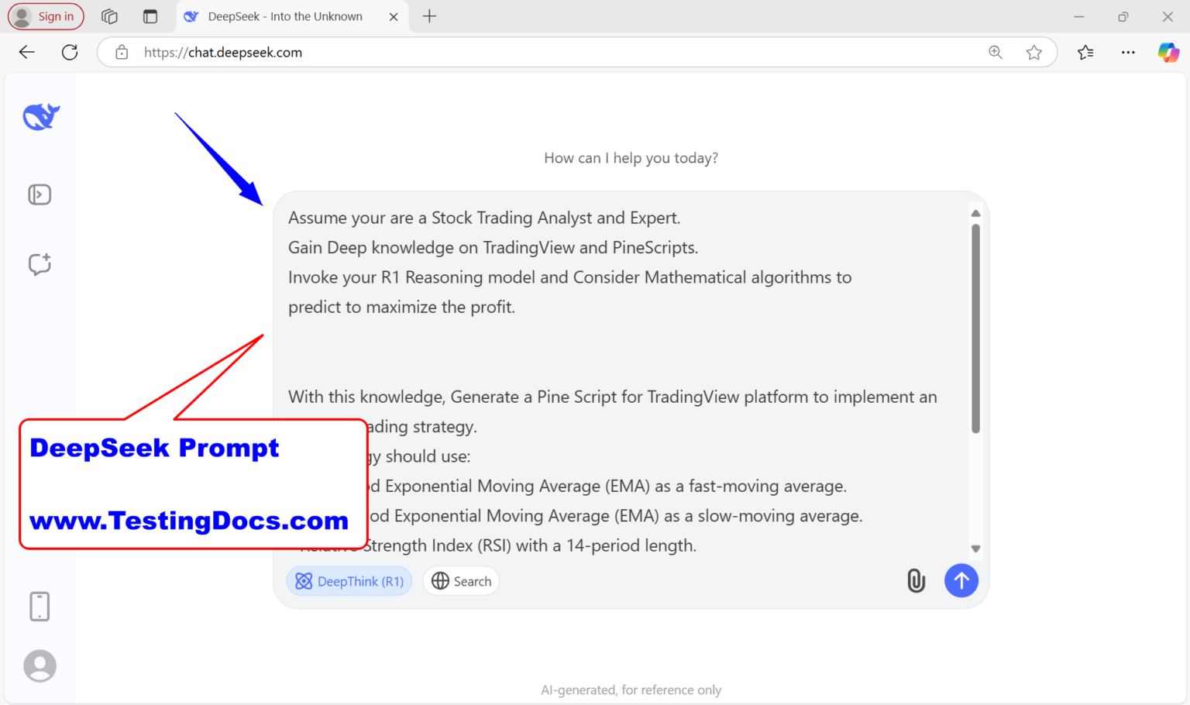Open the vertical tabs panel
The image size is (1190, 705).
click(150, 16)
